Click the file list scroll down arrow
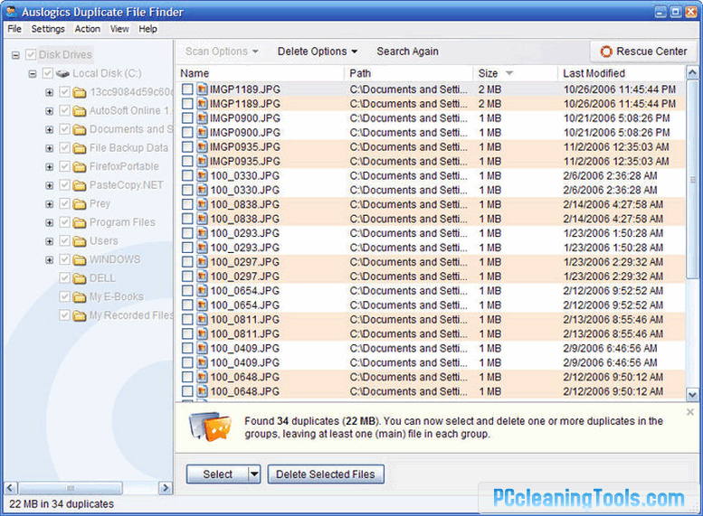 pos(693,395)
